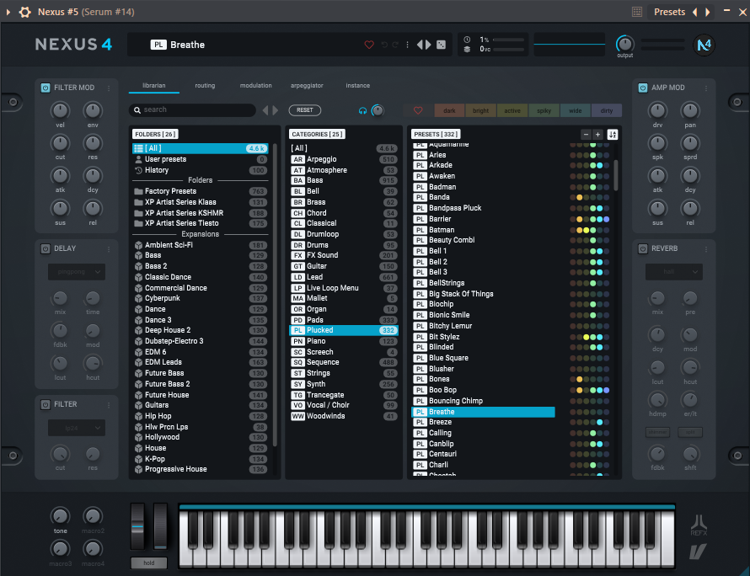Click the grid icon beside Presets
The height and width of the screenshot is (576, 750).
[x=636, y=12]
